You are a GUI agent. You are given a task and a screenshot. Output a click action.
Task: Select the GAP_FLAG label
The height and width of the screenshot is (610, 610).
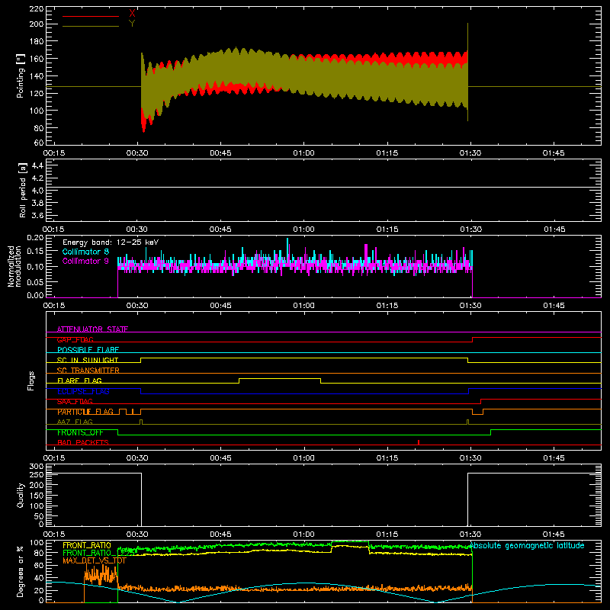coord(75,339)
